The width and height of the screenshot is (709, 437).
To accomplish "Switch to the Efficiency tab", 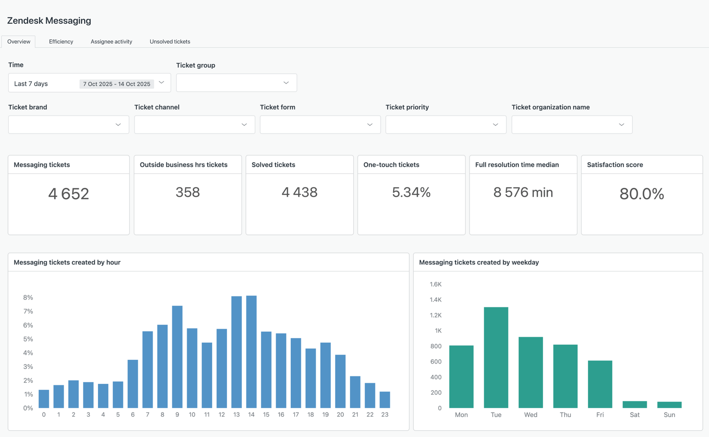I will click(61, 41).
